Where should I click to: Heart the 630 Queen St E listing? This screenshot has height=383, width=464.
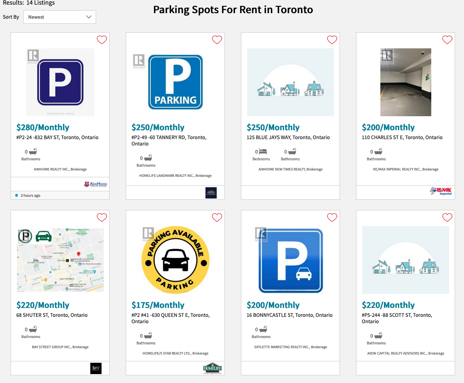coord(217,218)
